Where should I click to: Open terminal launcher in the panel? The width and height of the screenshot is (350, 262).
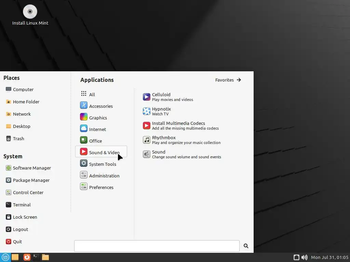36,257
